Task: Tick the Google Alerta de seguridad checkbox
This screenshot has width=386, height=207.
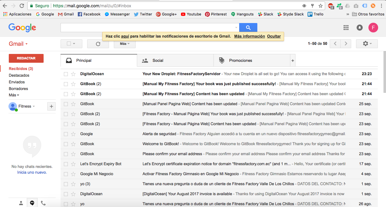Action: [x=66, y=134]
